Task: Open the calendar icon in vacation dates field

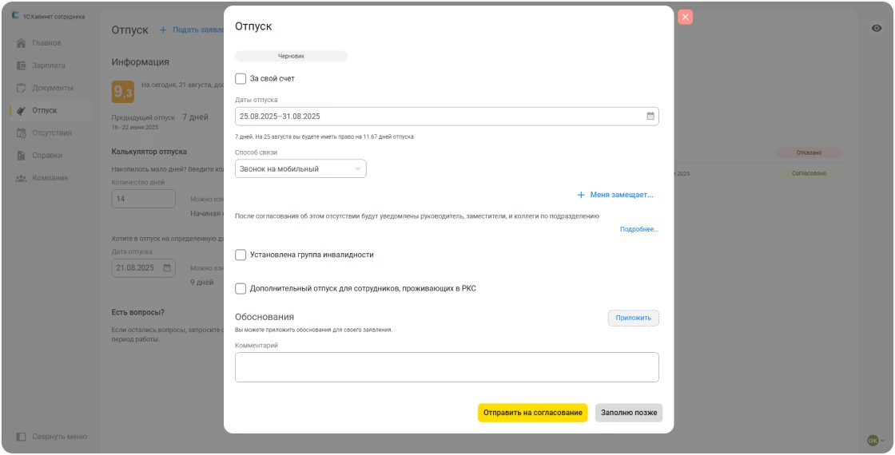Action: 650,116
